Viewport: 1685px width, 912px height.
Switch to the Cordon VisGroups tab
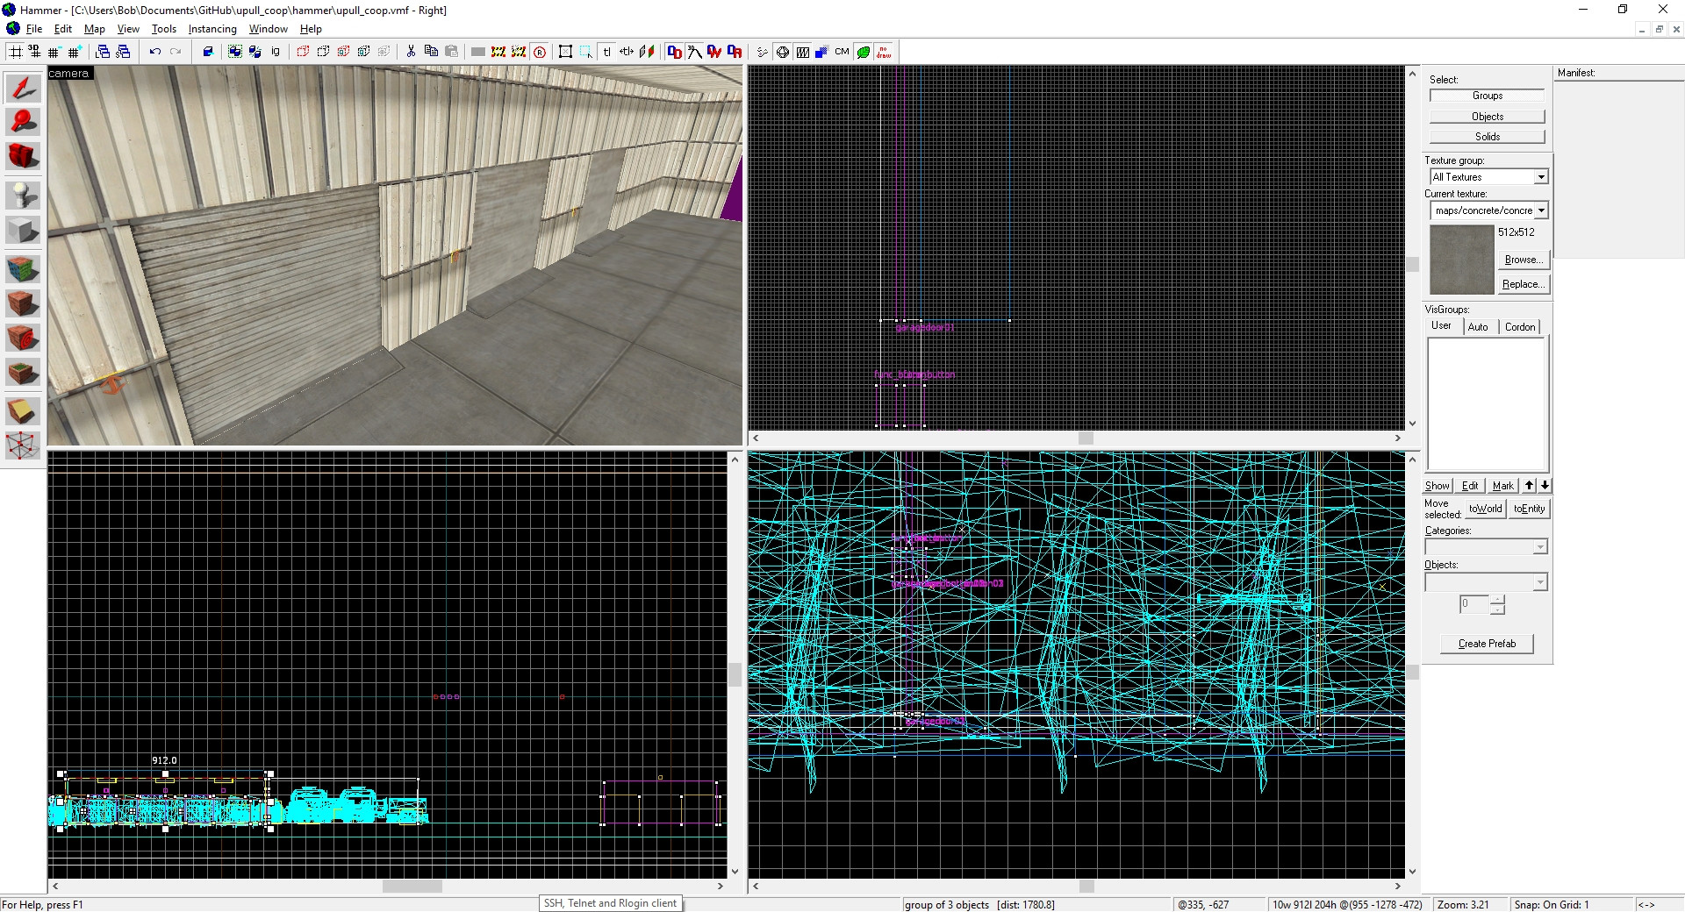(x=1520, y=327)
